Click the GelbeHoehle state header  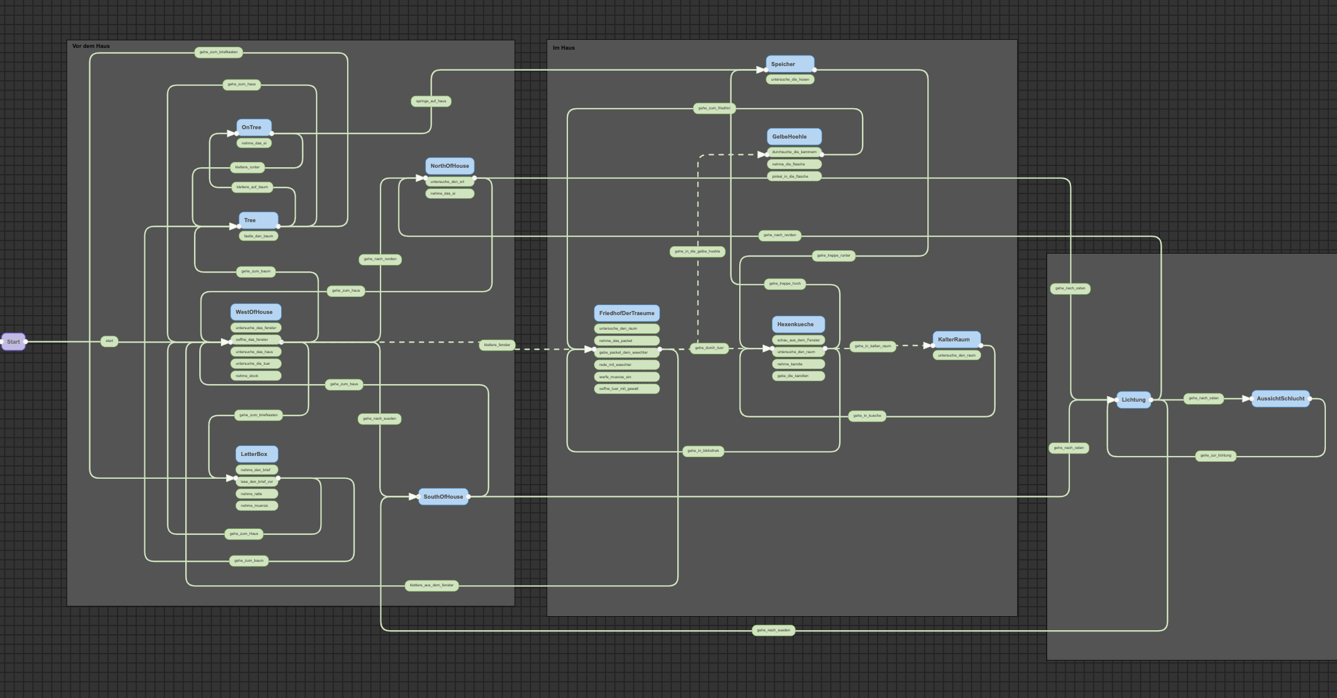794,137
